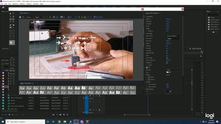Click the Shadow color swatch
This screenshot has height=124, width=221.
[x=167, y=92]
